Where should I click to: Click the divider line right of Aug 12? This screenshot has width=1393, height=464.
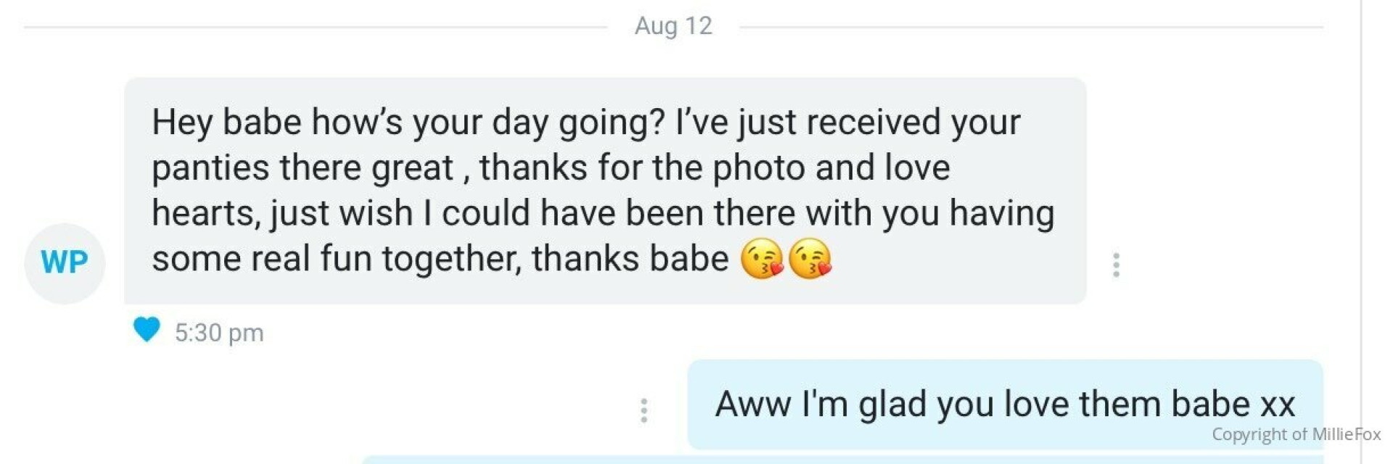click(x=1030, y=28)
